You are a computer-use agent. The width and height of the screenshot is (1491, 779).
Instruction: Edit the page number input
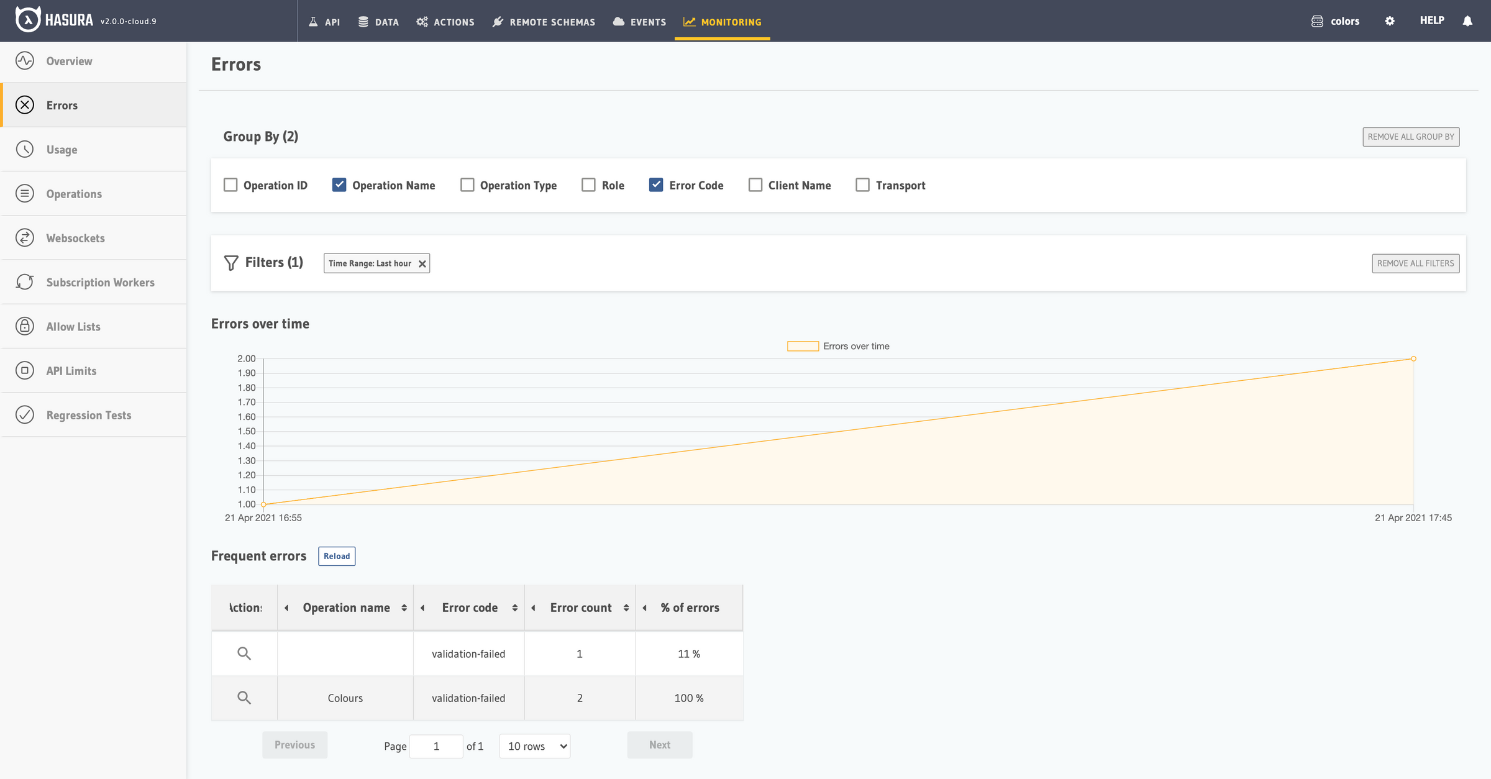pyautogui.click(x=436, y=746)
